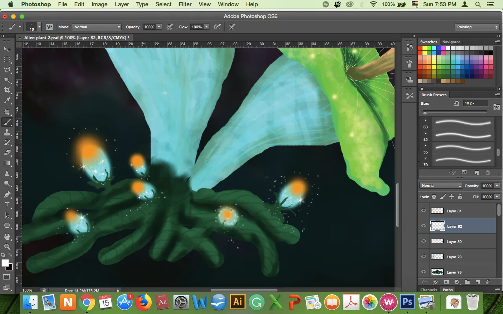Screen dimensions: 503x314
Task: Toggle pressure for size button
Action: (232, 27)
